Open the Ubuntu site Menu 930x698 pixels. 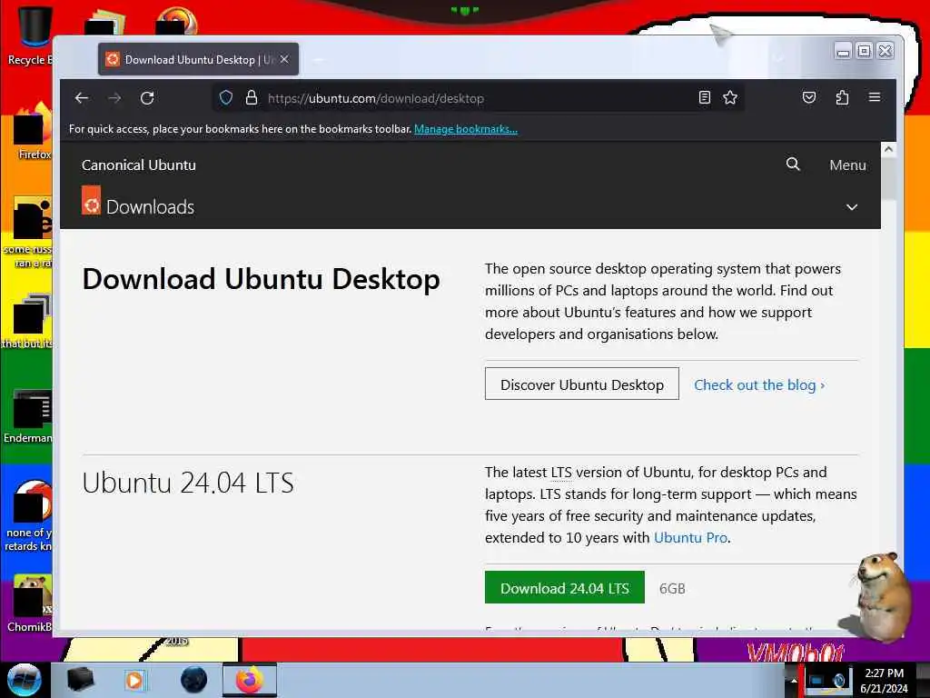point(847,165)
